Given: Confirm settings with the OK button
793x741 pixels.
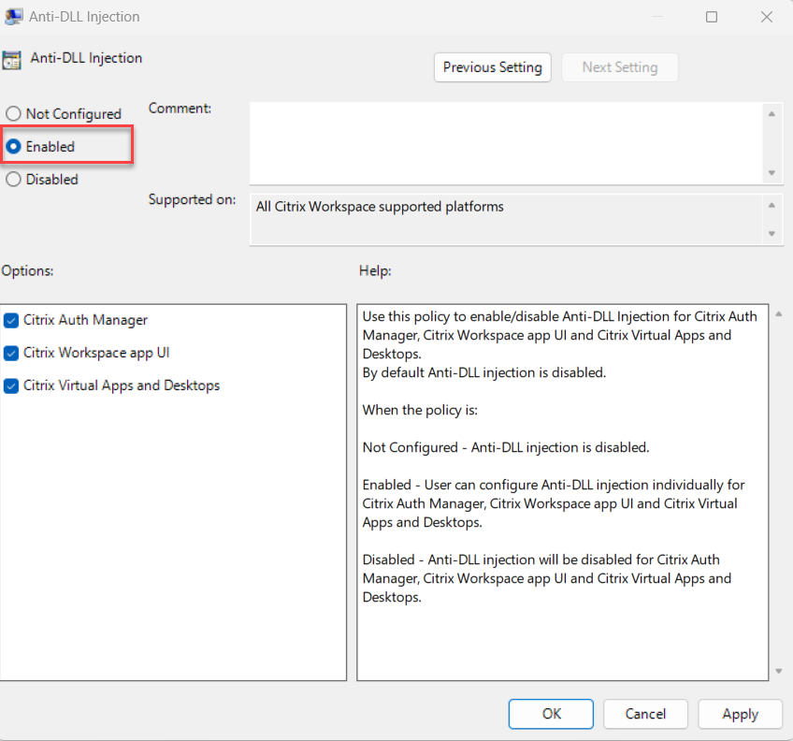Looking at the screenshot, I should point(551,714).
